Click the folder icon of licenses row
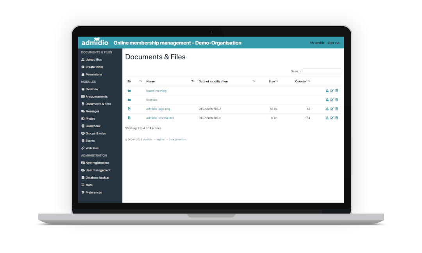This screenshot has width=422, height=253. 129,100
